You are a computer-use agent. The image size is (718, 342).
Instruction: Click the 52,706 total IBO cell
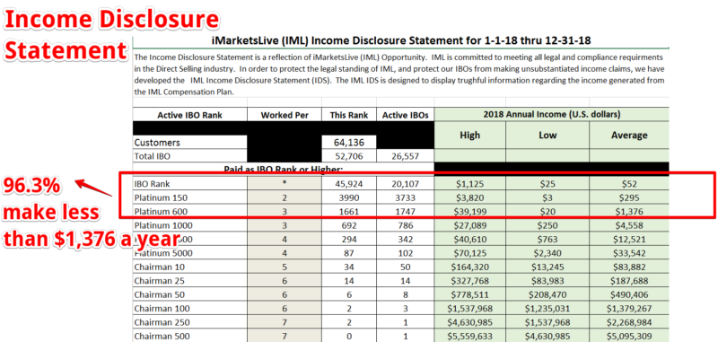[x=349, y=156]
